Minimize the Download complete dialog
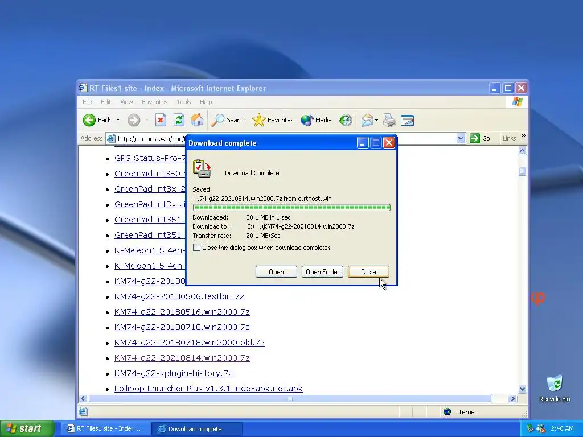This screenshot has width=583, height=437. point(363,143)
